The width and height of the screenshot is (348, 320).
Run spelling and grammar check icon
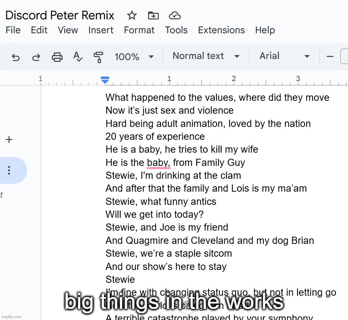click(78, 56)
